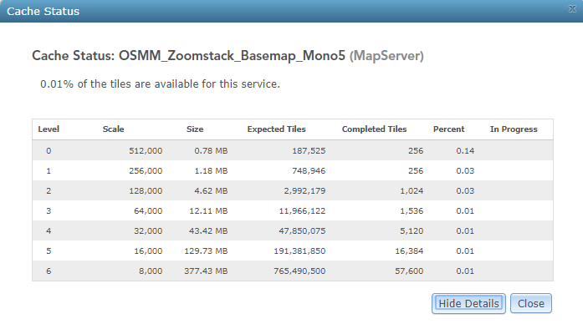Click expected tiles value 187,525
The height and width of the screenshot is (324, 583).
(309, 150)
